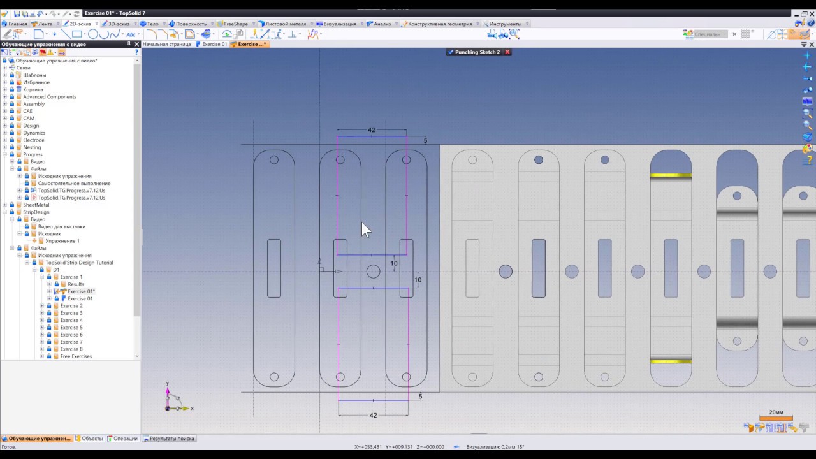The height and width of the screenshot is (459, 816).
Task: Select the circle sketch tool
Action: (x=93, y=34)
